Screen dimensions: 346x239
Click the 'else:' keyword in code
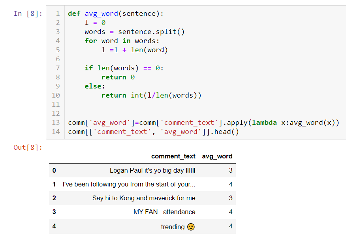tap(95, 86)
